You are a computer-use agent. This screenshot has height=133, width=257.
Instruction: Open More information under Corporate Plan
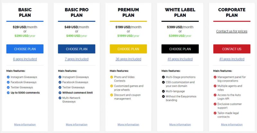tap(232, 125)
